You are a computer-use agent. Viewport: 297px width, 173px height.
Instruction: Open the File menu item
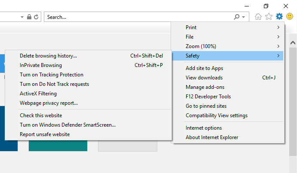(228, 37)
